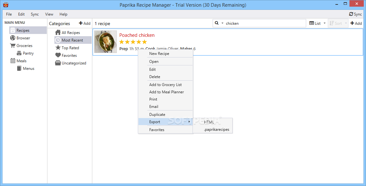
Task: Select Add to Meal Planner
Action: click(x=165, y=92)
